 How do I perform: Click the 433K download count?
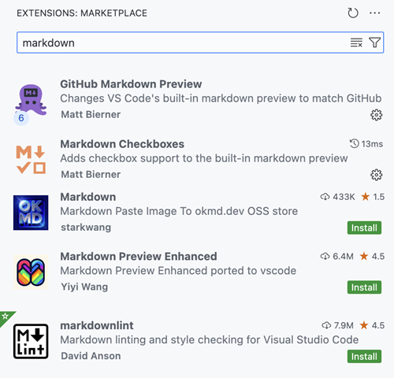coord(337,197)
